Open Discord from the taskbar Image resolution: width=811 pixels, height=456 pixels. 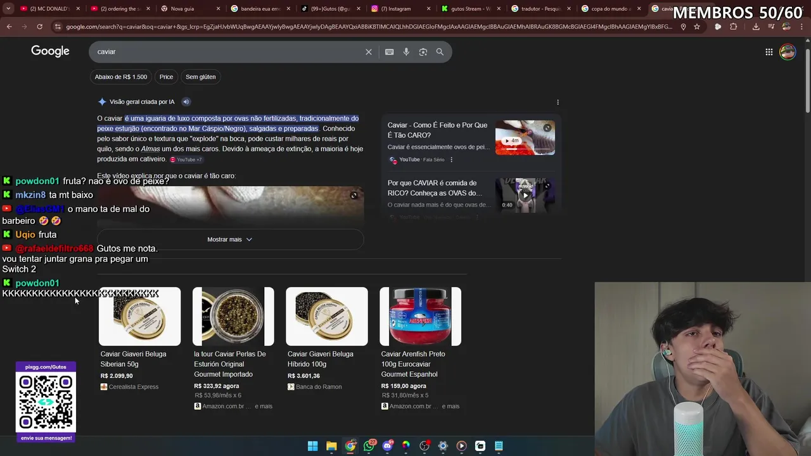point(387,446)
